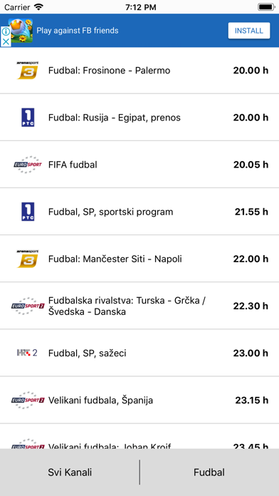Tap the Arena Sport 3 logo beside Frosinone - Palermo
The height and width of the screenshot is (496, 279).
(x=28, y=71)
